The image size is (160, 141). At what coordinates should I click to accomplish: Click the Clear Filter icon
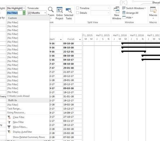[9, 117]
